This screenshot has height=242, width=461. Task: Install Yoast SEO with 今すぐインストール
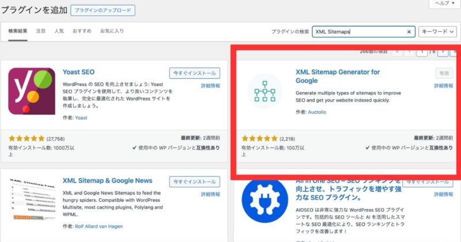(x=195, y=73)
